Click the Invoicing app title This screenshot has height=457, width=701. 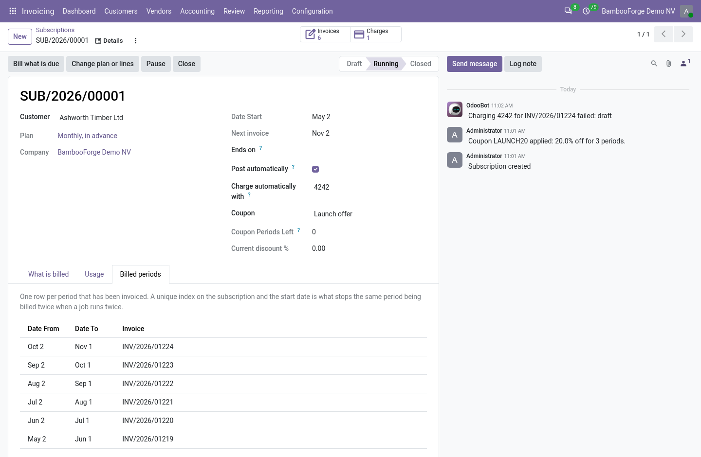pos(38,11)
